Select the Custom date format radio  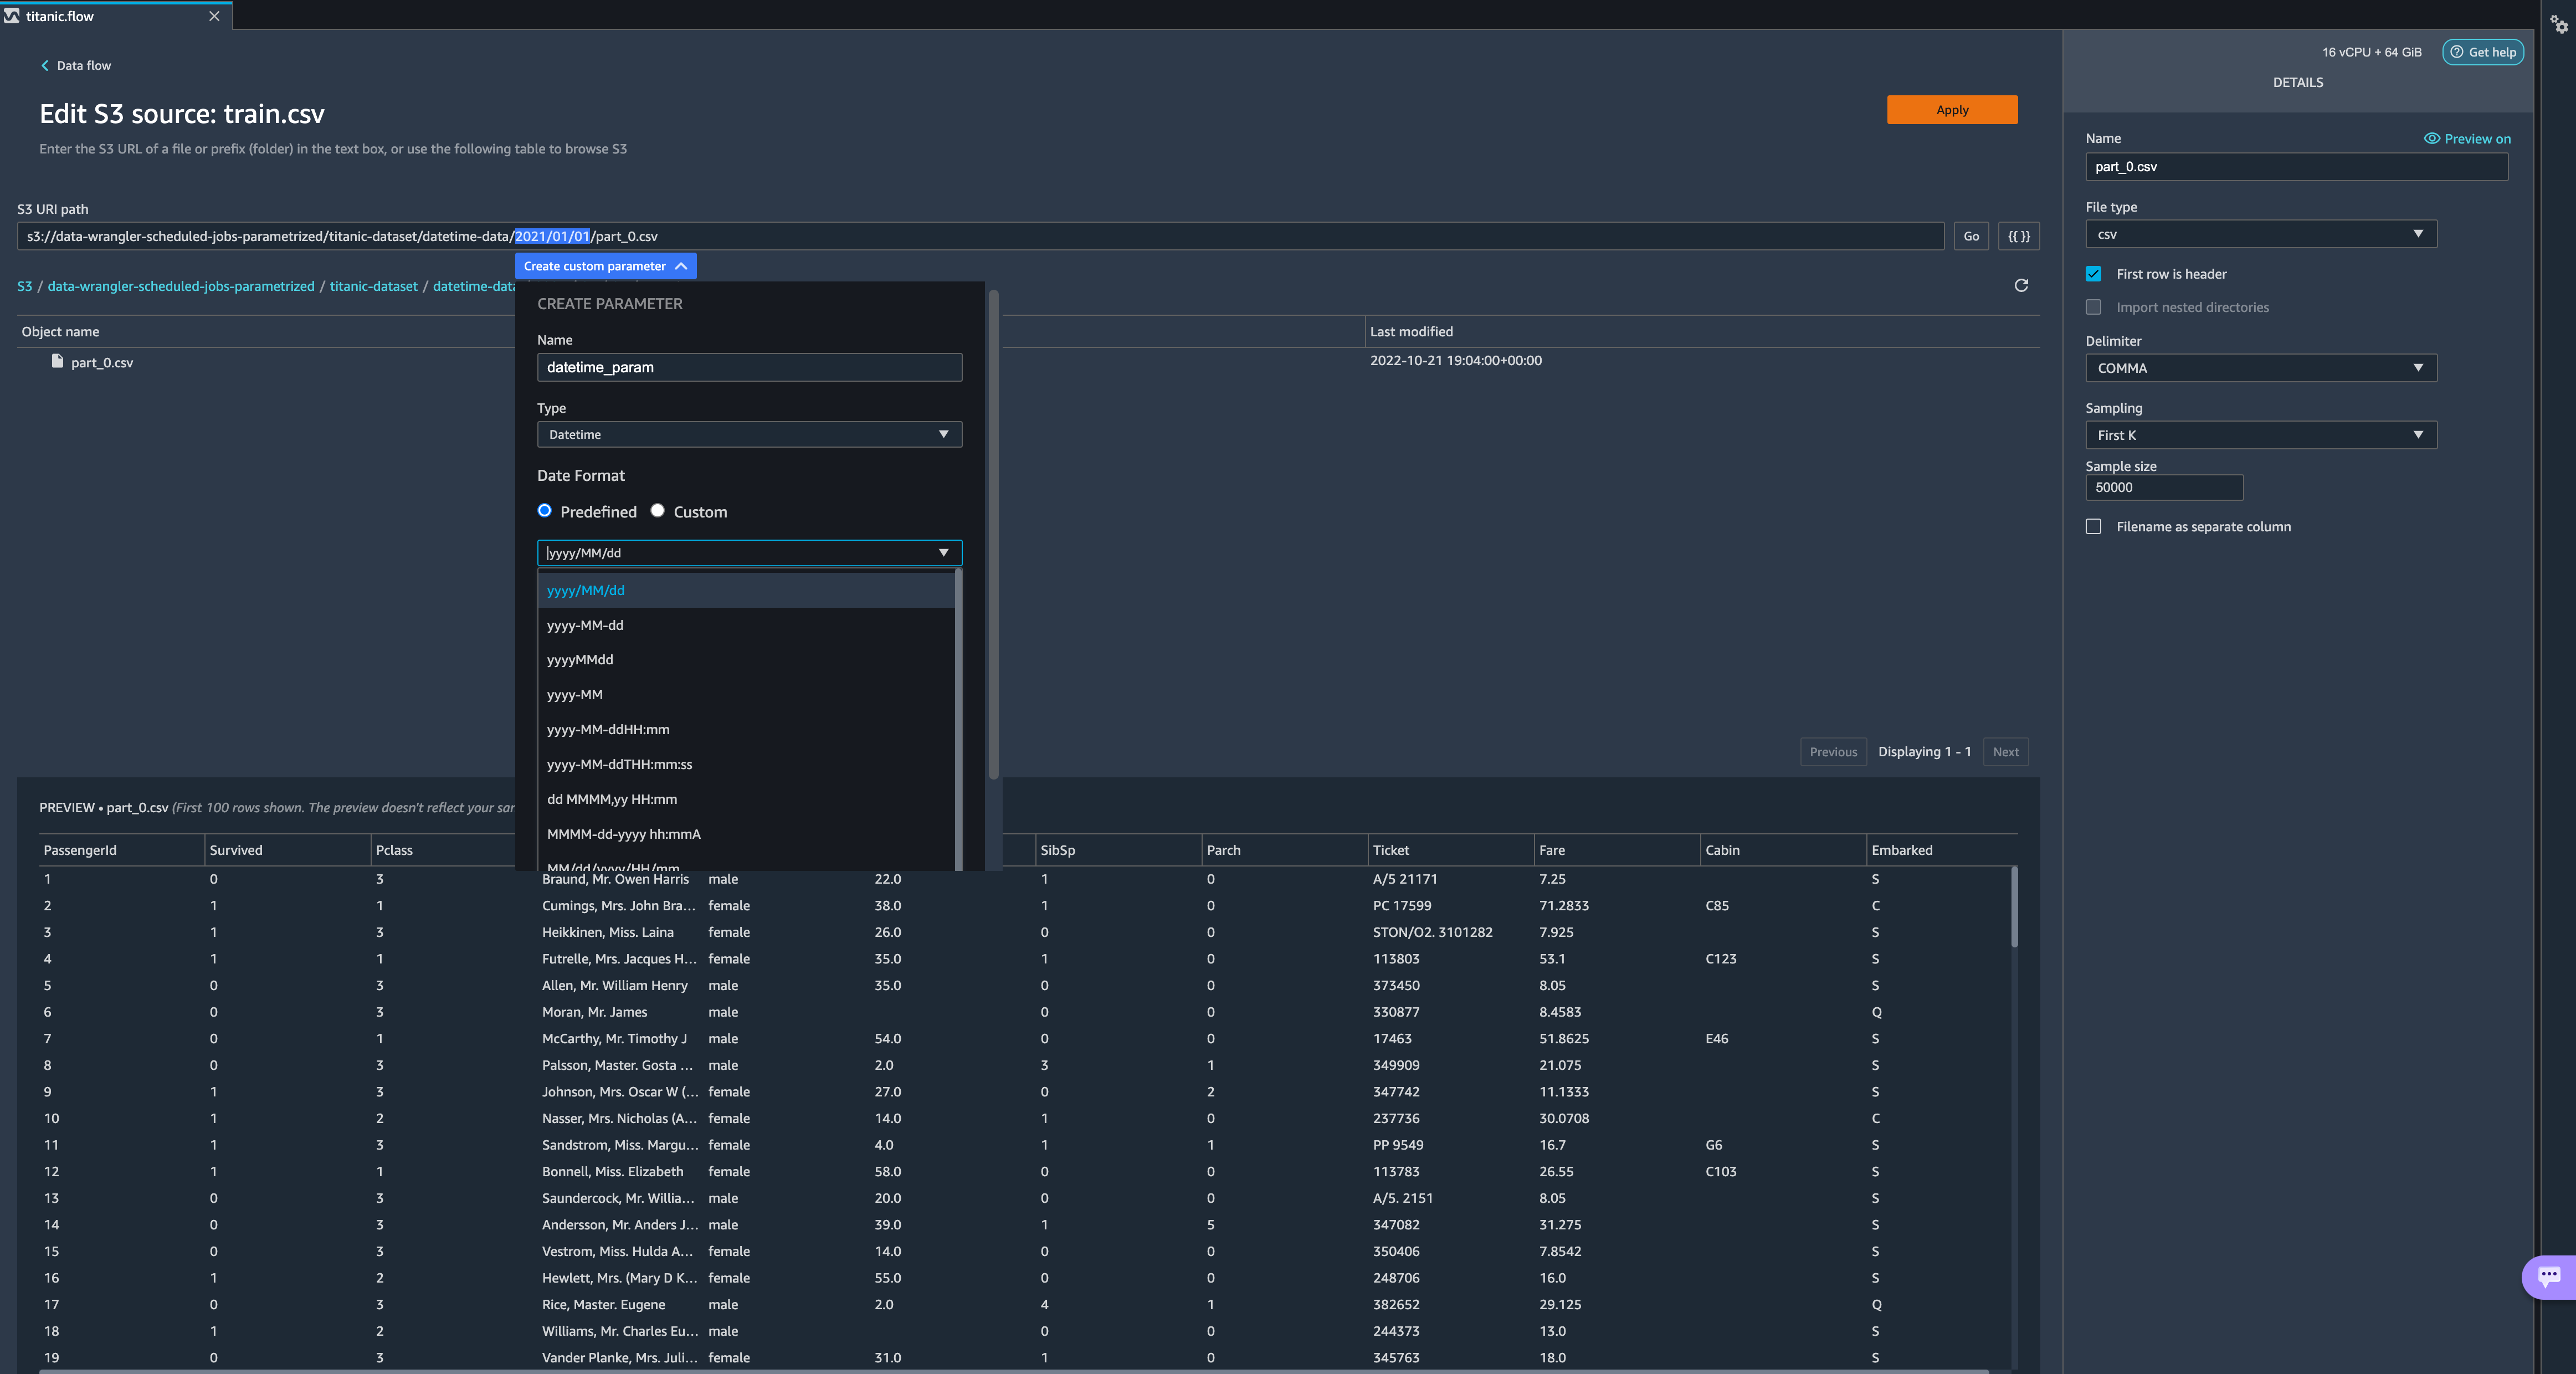pyautogui.click(x=657, y=511)
